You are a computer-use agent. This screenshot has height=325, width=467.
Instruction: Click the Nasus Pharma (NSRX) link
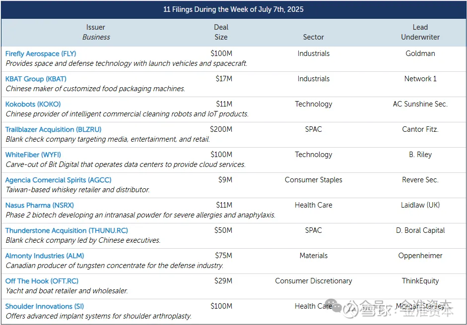click(40, 205)
